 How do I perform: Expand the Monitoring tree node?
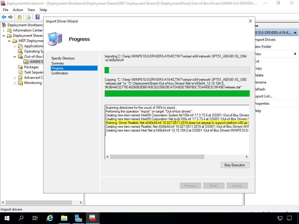point(15,83)
